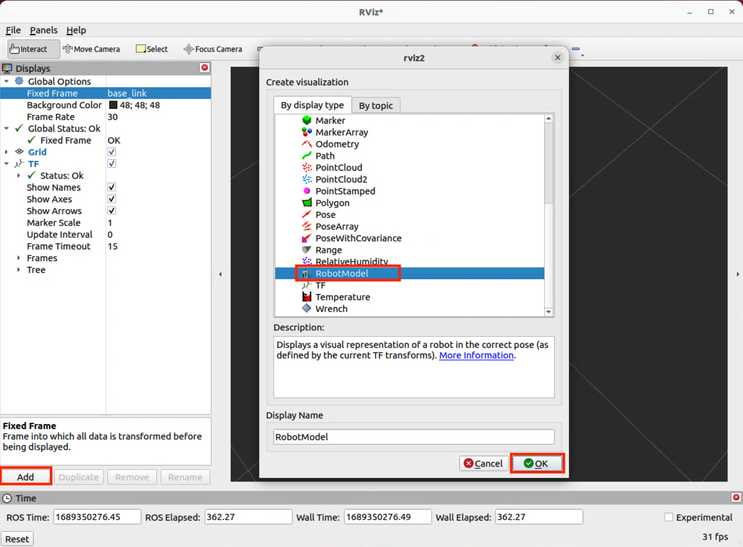
Task: Open the Help menu
Action: pos(76,30)
